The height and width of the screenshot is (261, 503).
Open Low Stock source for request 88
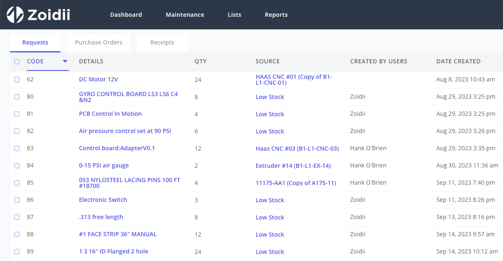point(270,235)
